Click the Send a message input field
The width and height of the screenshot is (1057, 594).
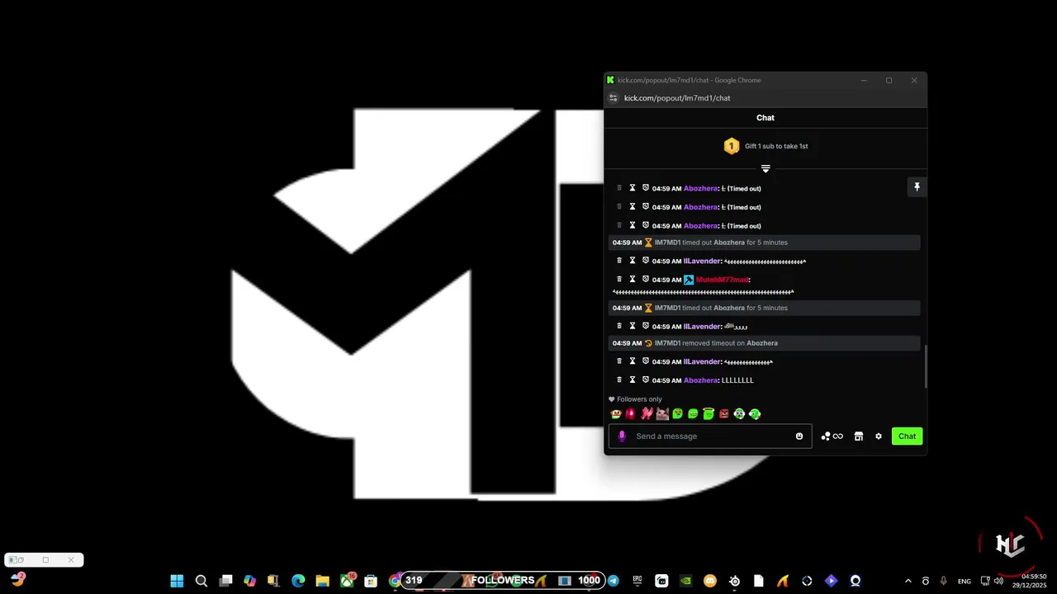pyautogui.click(x=710, y=436)
